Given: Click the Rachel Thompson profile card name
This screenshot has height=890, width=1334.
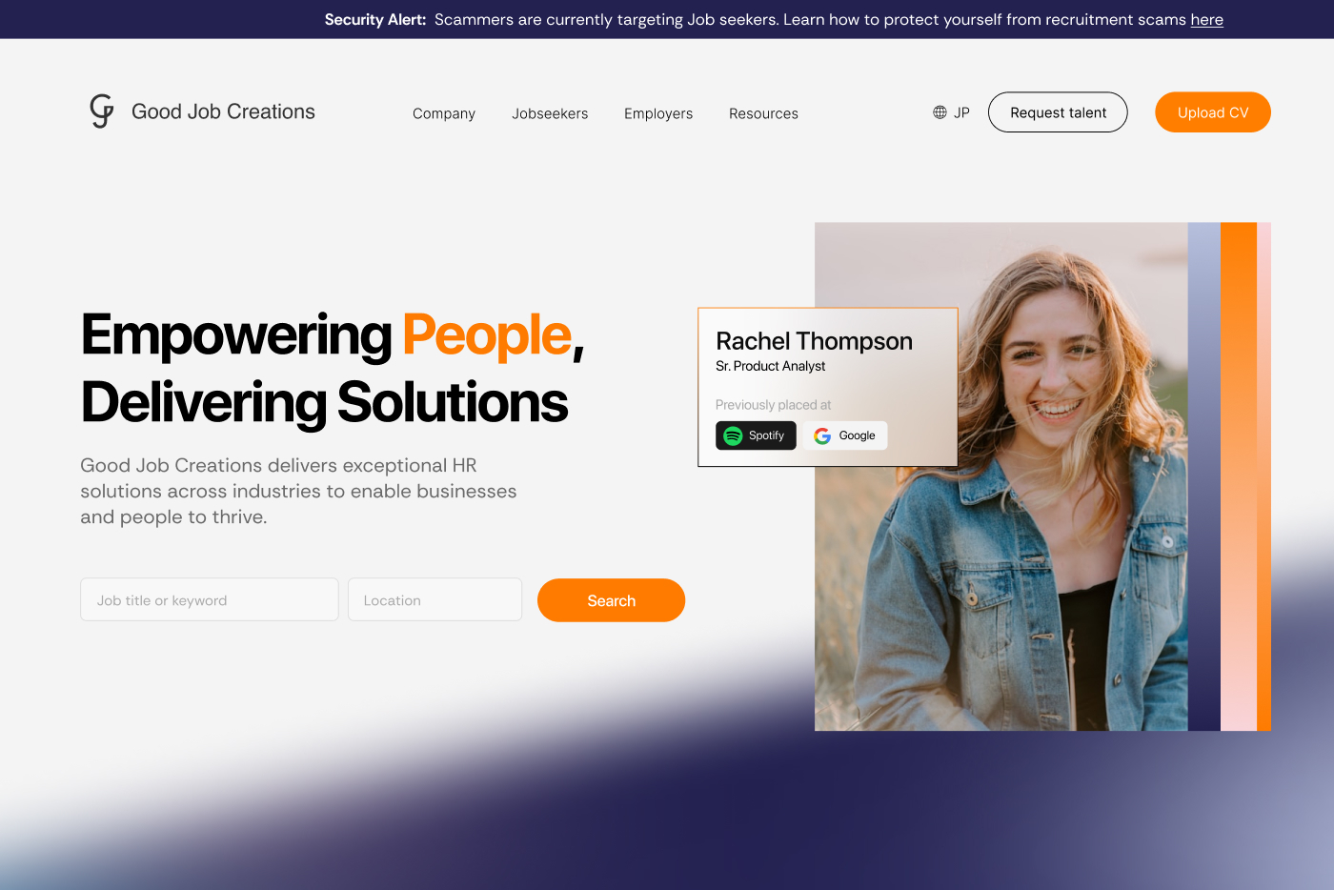Looking at the screenshot, I should click(814, 341).
